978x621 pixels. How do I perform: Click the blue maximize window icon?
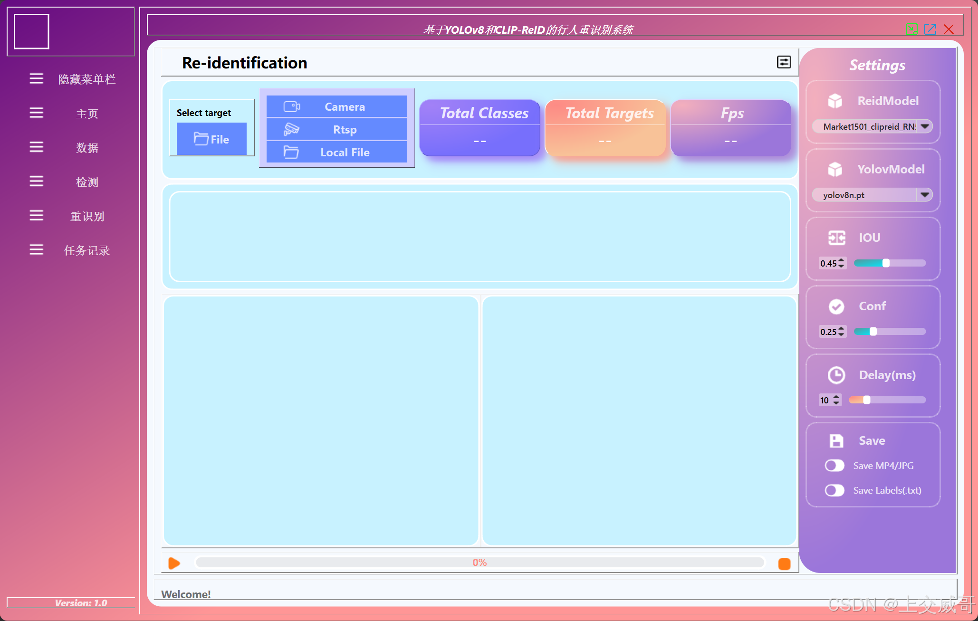pos(930,29)
